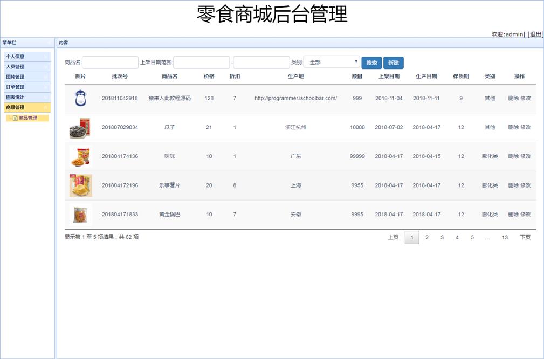
Task: Click the 商品名 search input field
Action: [111, 63]
